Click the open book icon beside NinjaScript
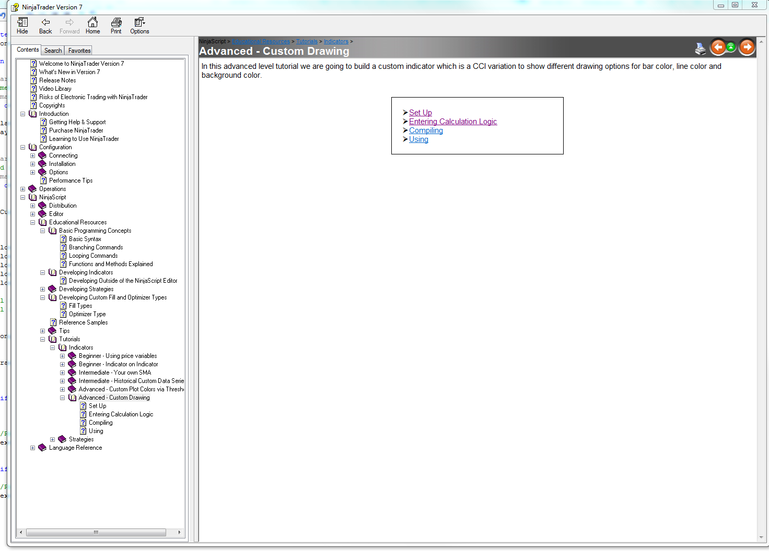The height and width of the screenshot is (552, 769). [33, 197]
